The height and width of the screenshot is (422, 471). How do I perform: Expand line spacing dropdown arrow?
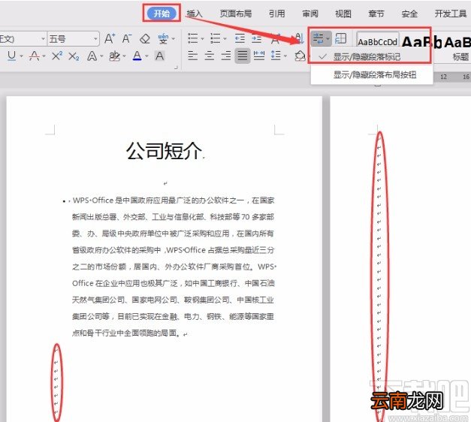pos(285,56)
